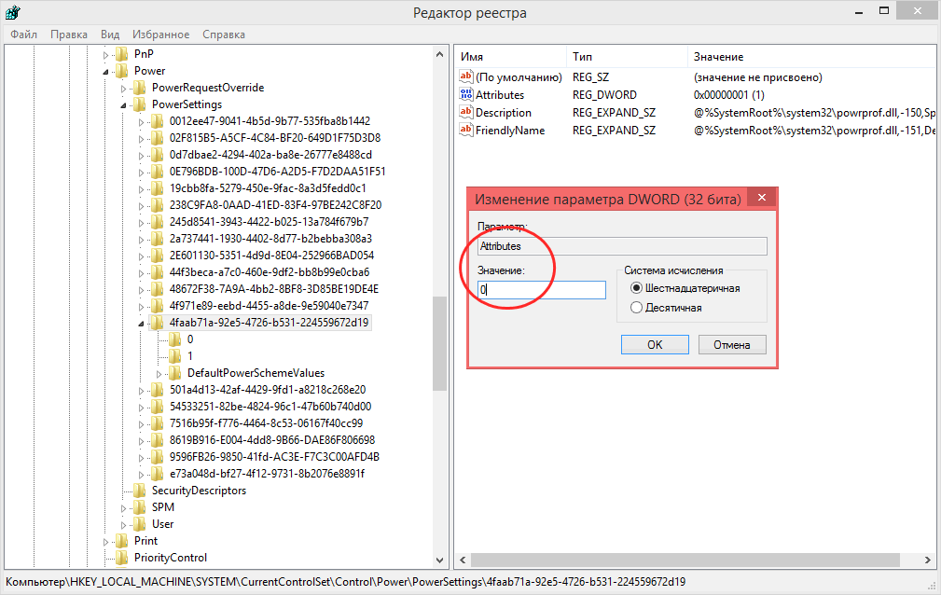Select the 19cbb8fa-5279-450e-9fac-8a3d5fedd0c1 key

click(x=268, y=188)
